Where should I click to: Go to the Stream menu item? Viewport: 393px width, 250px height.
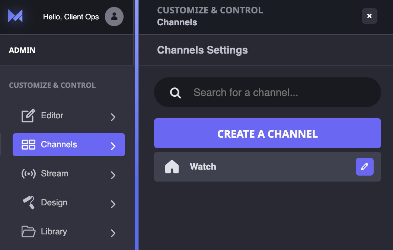pos(69,174)
